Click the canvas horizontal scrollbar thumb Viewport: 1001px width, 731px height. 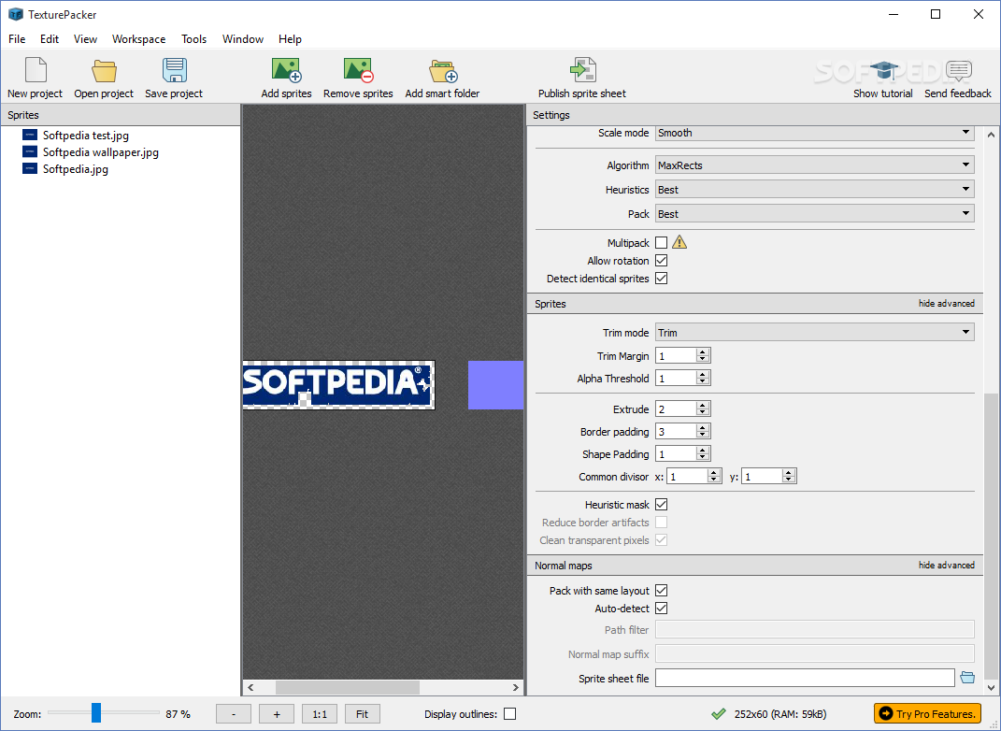[x=348, y=688]
